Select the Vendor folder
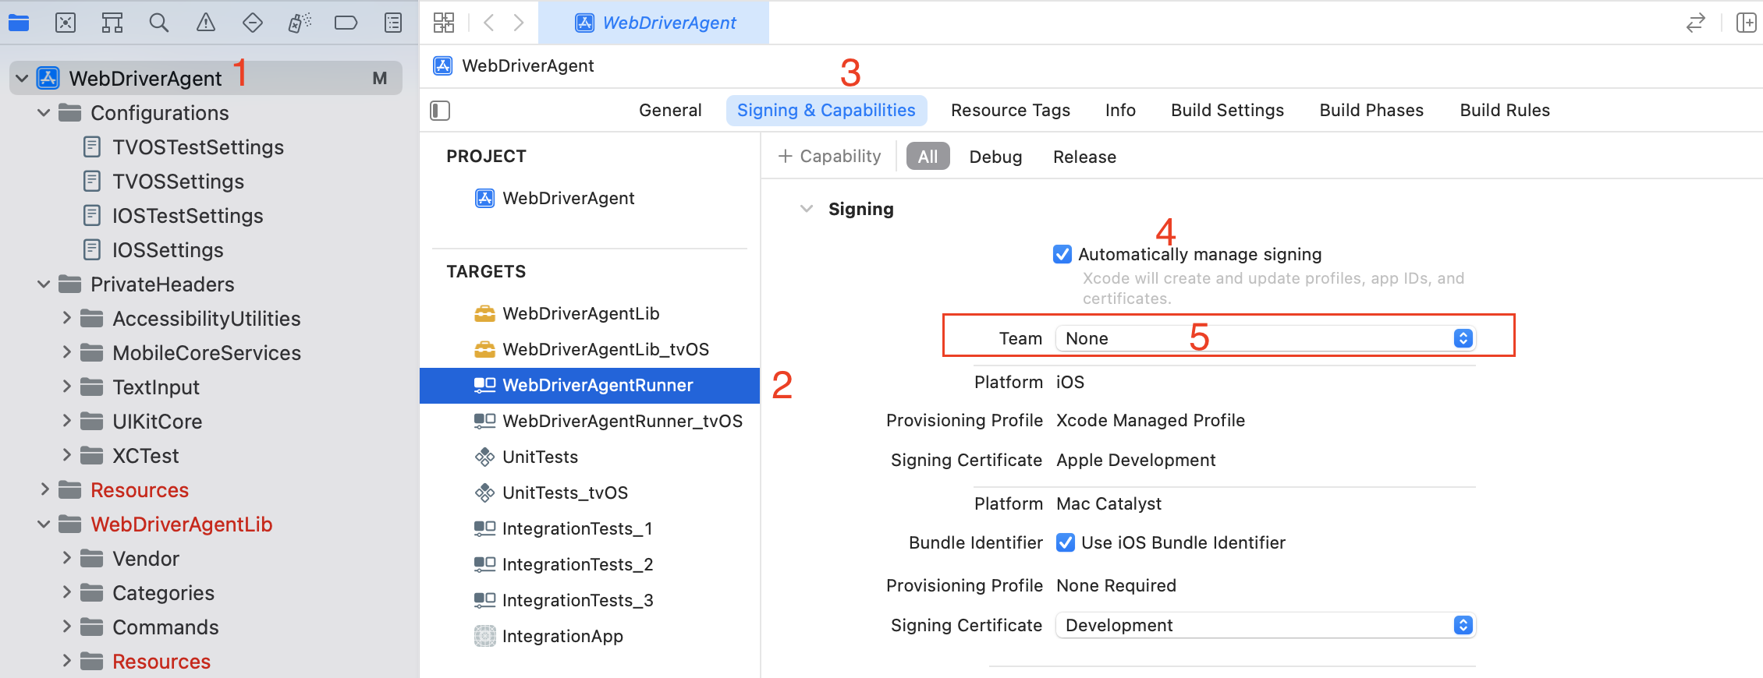Viewport: 1763px width, 678px height. 130,559
